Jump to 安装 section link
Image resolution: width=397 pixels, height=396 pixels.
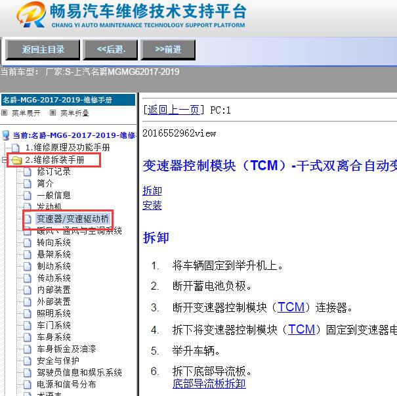click(x=152, y=206)
